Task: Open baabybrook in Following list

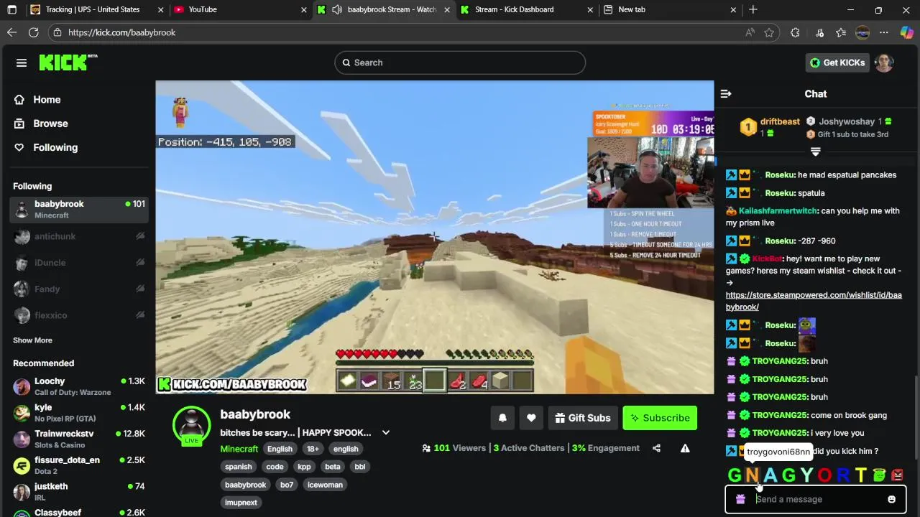Action: click(79, 209)
